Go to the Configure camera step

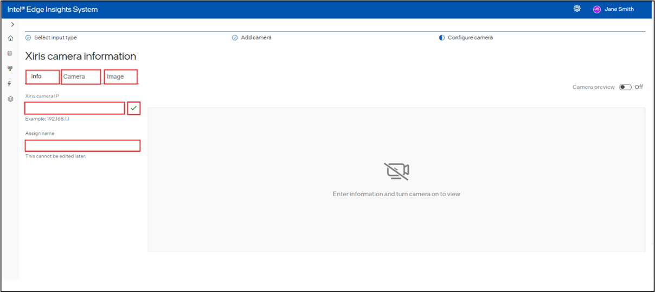pos(470,38)
